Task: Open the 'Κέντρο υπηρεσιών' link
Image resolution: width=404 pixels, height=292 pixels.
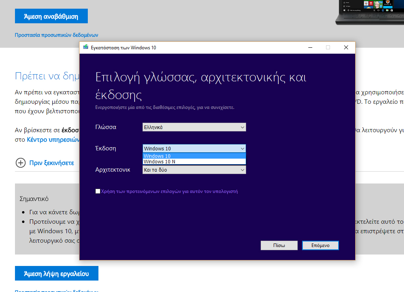Action: (53, 140)
